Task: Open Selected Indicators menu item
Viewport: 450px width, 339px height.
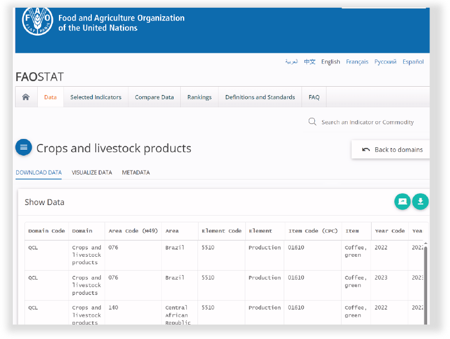Action: [96, 97]
